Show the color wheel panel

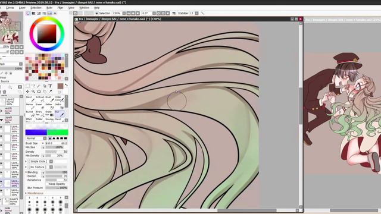pos(28,13)
